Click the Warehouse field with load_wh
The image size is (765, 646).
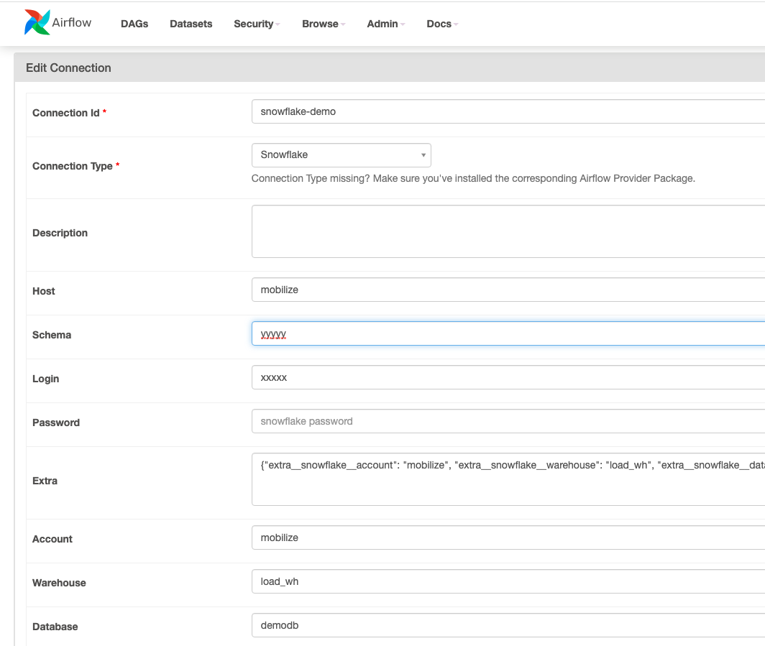point(508,581)
